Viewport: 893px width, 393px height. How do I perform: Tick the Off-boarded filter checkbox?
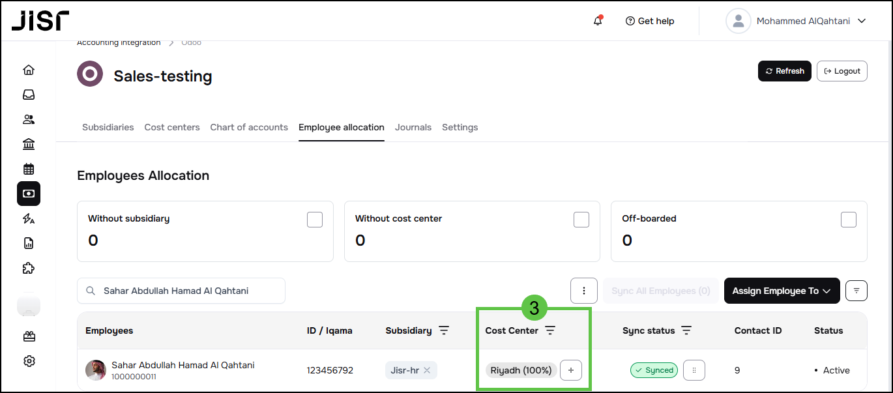point(849,220)
